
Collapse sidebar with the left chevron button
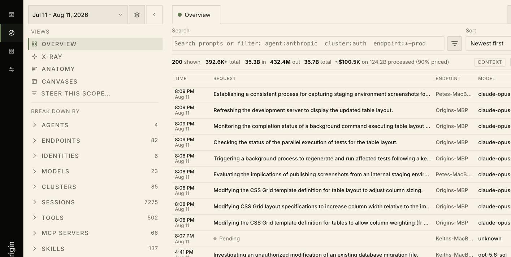[154, 15]
